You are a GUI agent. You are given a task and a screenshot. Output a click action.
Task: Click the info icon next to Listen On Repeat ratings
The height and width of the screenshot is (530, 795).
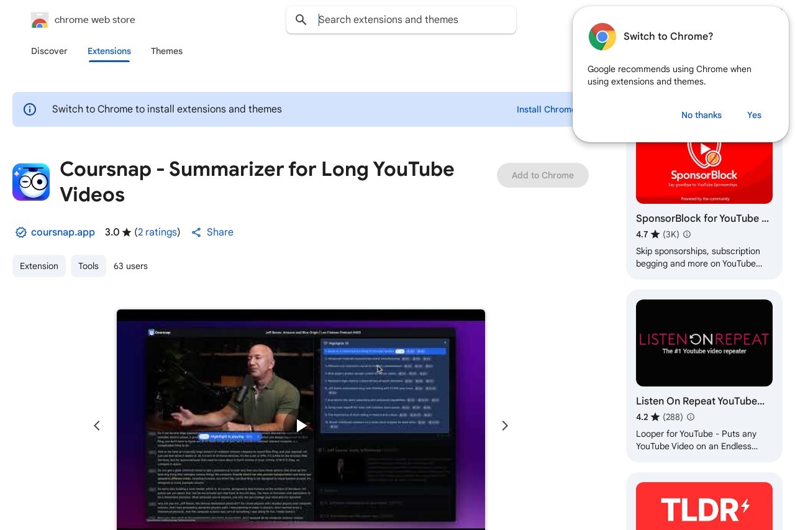click(690, 417)
